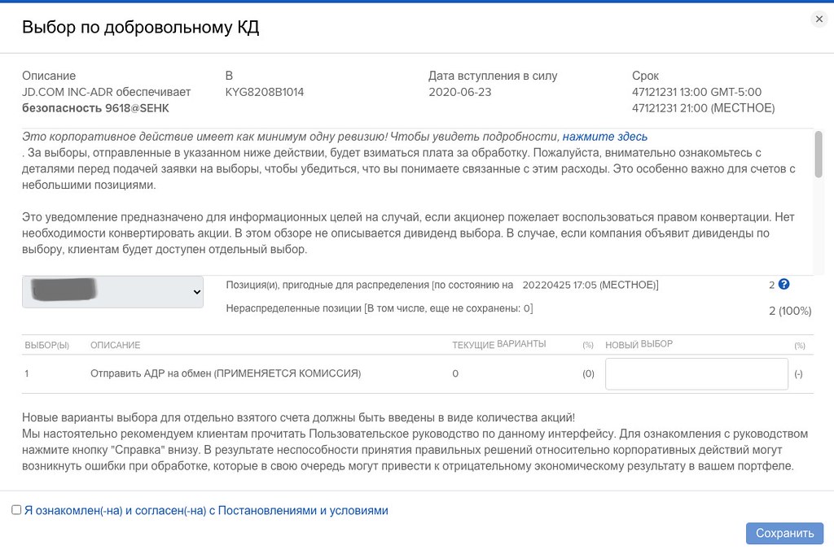Open the Постановлениями и условиями link text
This screenshot has width=834, height=554.
click(x=303, y=510)
